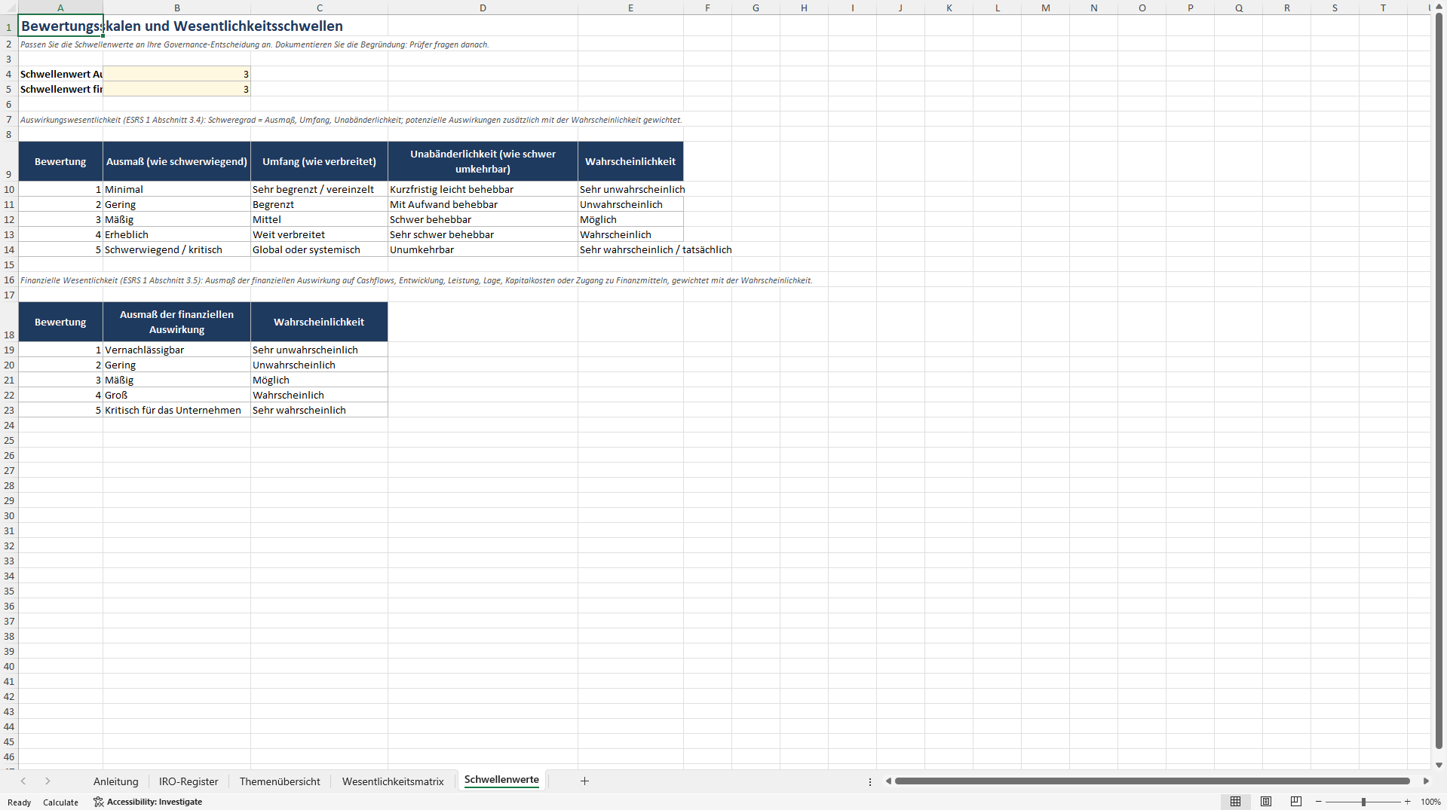Click 'Schwellenwert Au' label cell
This screenshot has width=1447, height=810.
pyautogui.click(x=60, y=74)
